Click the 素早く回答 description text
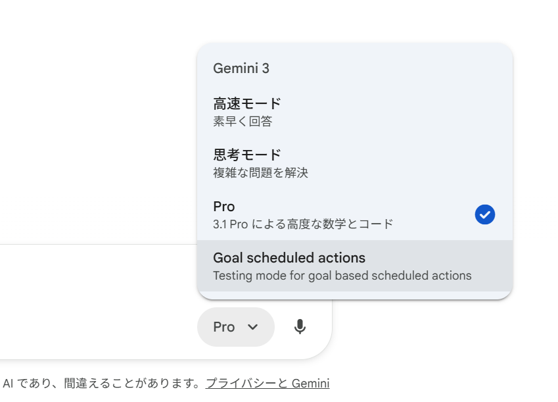558x402 pixels. tap(243, 122)
